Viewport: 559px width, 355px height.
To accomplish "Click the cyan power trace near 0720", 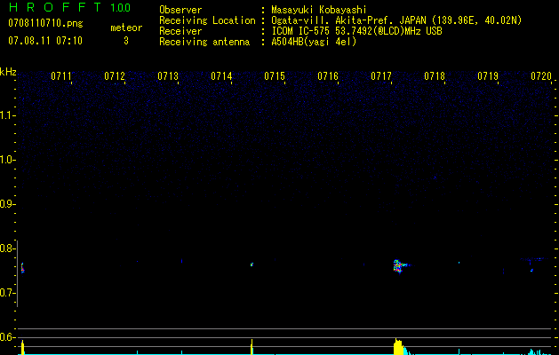I will [538, 351].
